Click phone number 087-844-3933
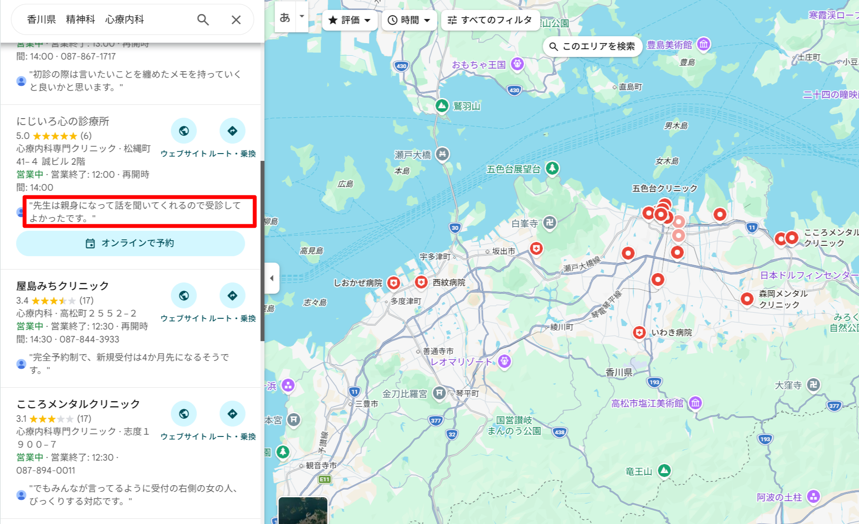This screenshot has width=859, height=524. 89,339
